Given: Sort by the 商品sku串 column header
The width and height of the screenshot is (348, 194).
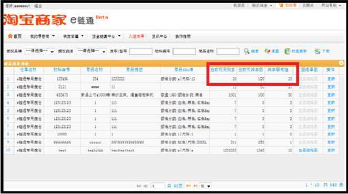Looking at the screenshot, I should coord(184,70).
